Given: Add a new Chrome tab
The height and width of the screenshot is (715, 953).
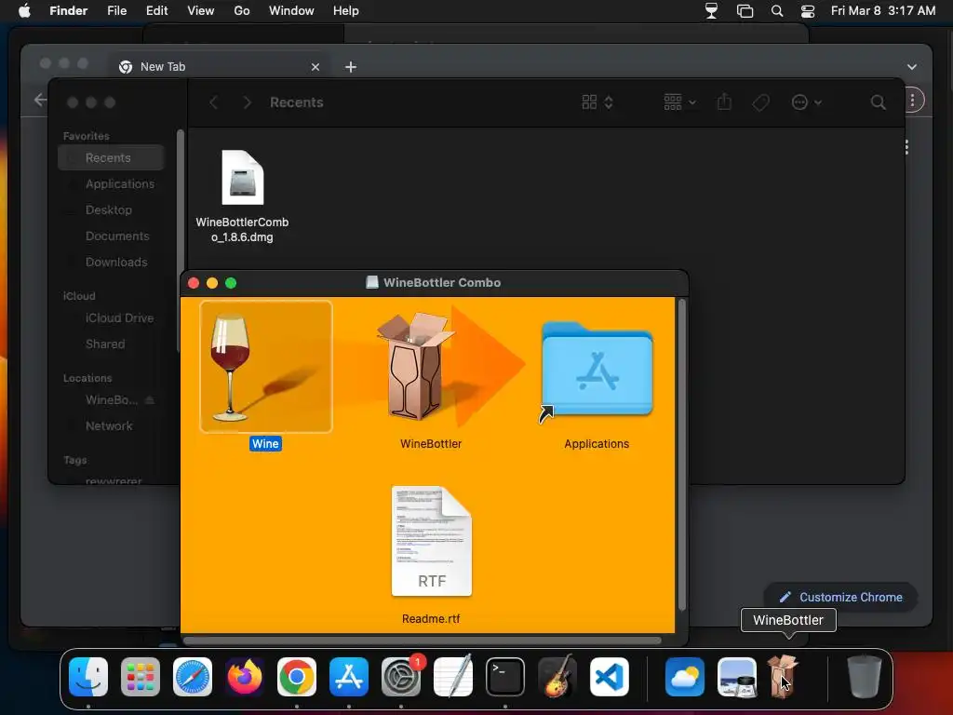Looking at the screenshot, I should (351, 67).
